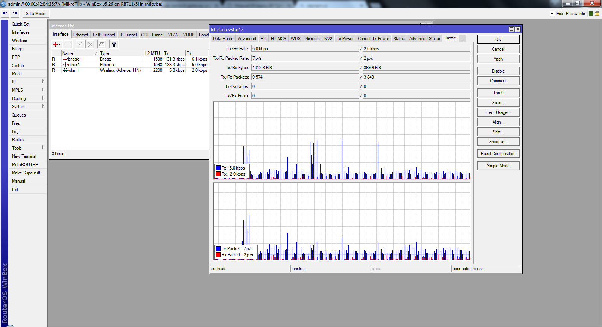Viewport: 602px width, 327px height.
Task: Expand the System submenu arrow
Action: coord(43,106)
